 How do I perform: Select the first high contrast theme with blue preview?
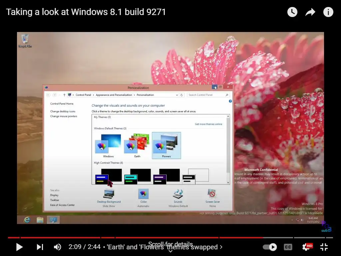click(108, 176)
